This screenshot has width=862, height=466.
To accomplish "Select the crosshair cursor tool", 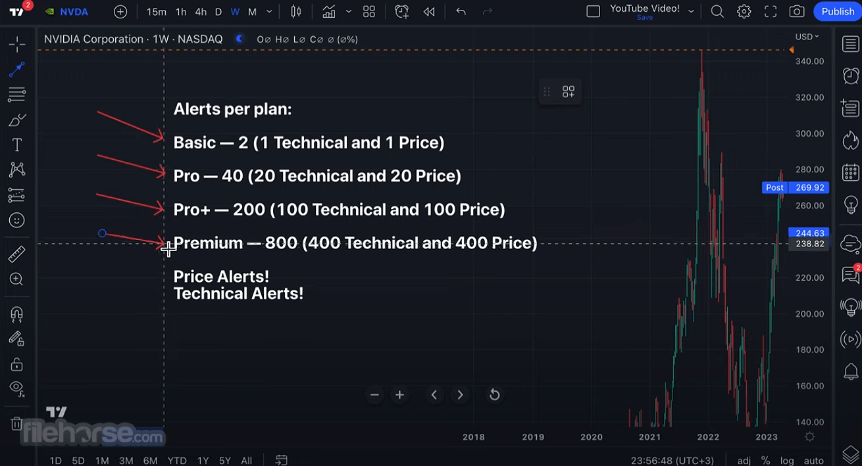I will (16, 45).
